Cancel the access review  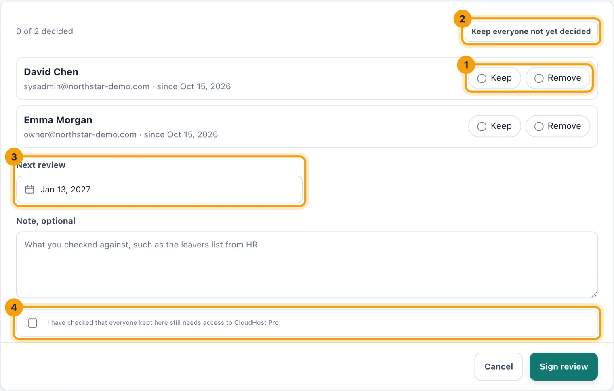click(x=498, y=366)
